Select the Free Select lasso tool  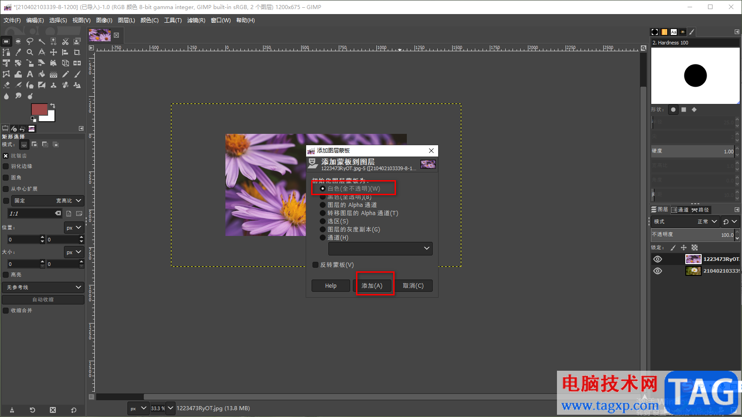click(30, 41)
